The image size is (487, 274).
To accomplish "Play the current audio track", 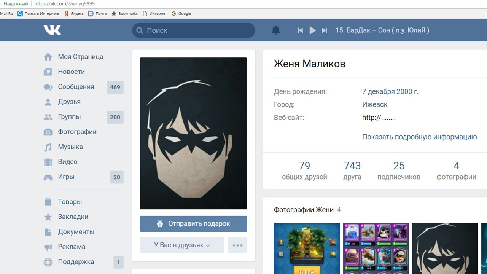I will (x=312, y=30).
